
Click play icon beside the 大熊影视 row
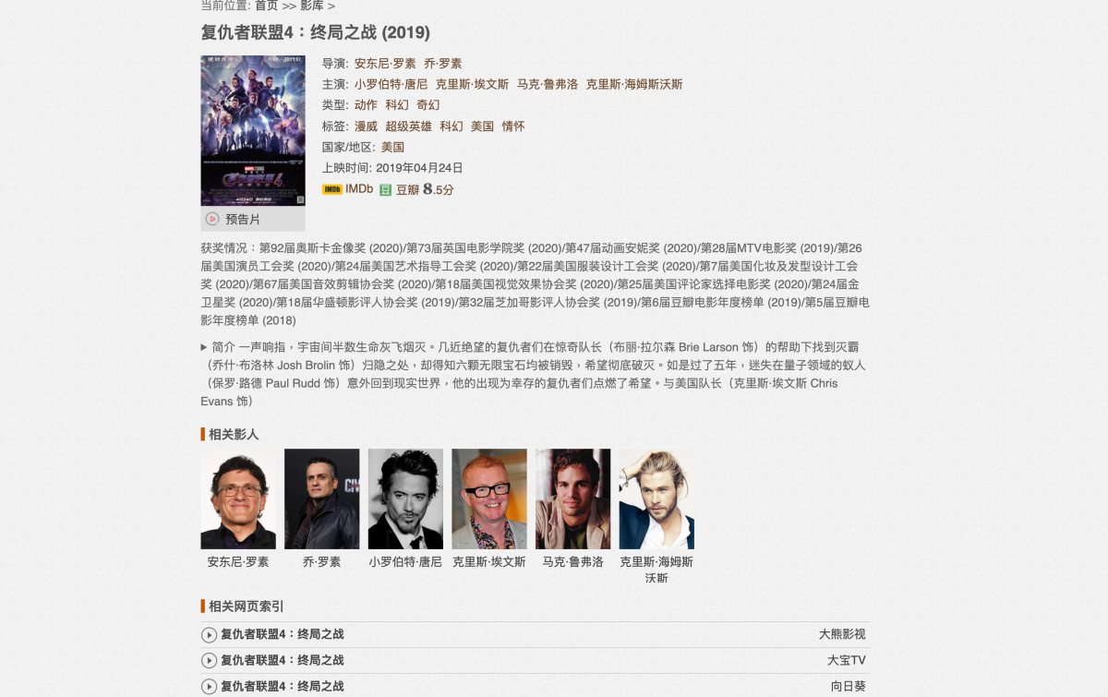click(209, 635)
